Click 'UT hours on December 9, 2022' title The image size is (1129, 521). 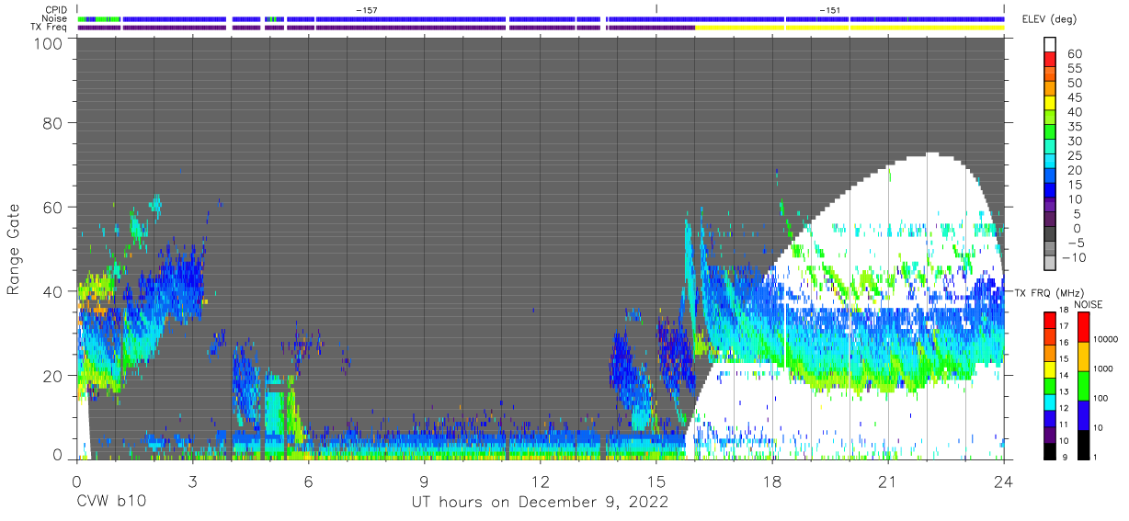point(540,502)
